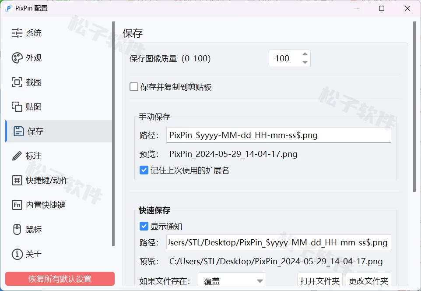421x291 pixels.
Task: Click the 快速保存 path input field
Action: [279, 243]
